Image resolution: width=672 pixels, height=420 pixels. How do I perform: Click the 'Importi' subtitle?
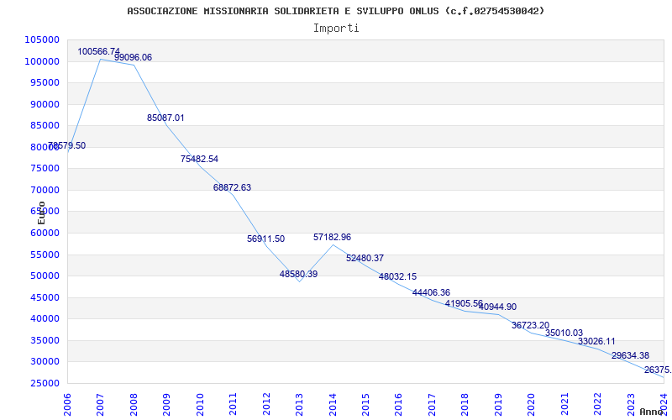(x=336, y=29)
